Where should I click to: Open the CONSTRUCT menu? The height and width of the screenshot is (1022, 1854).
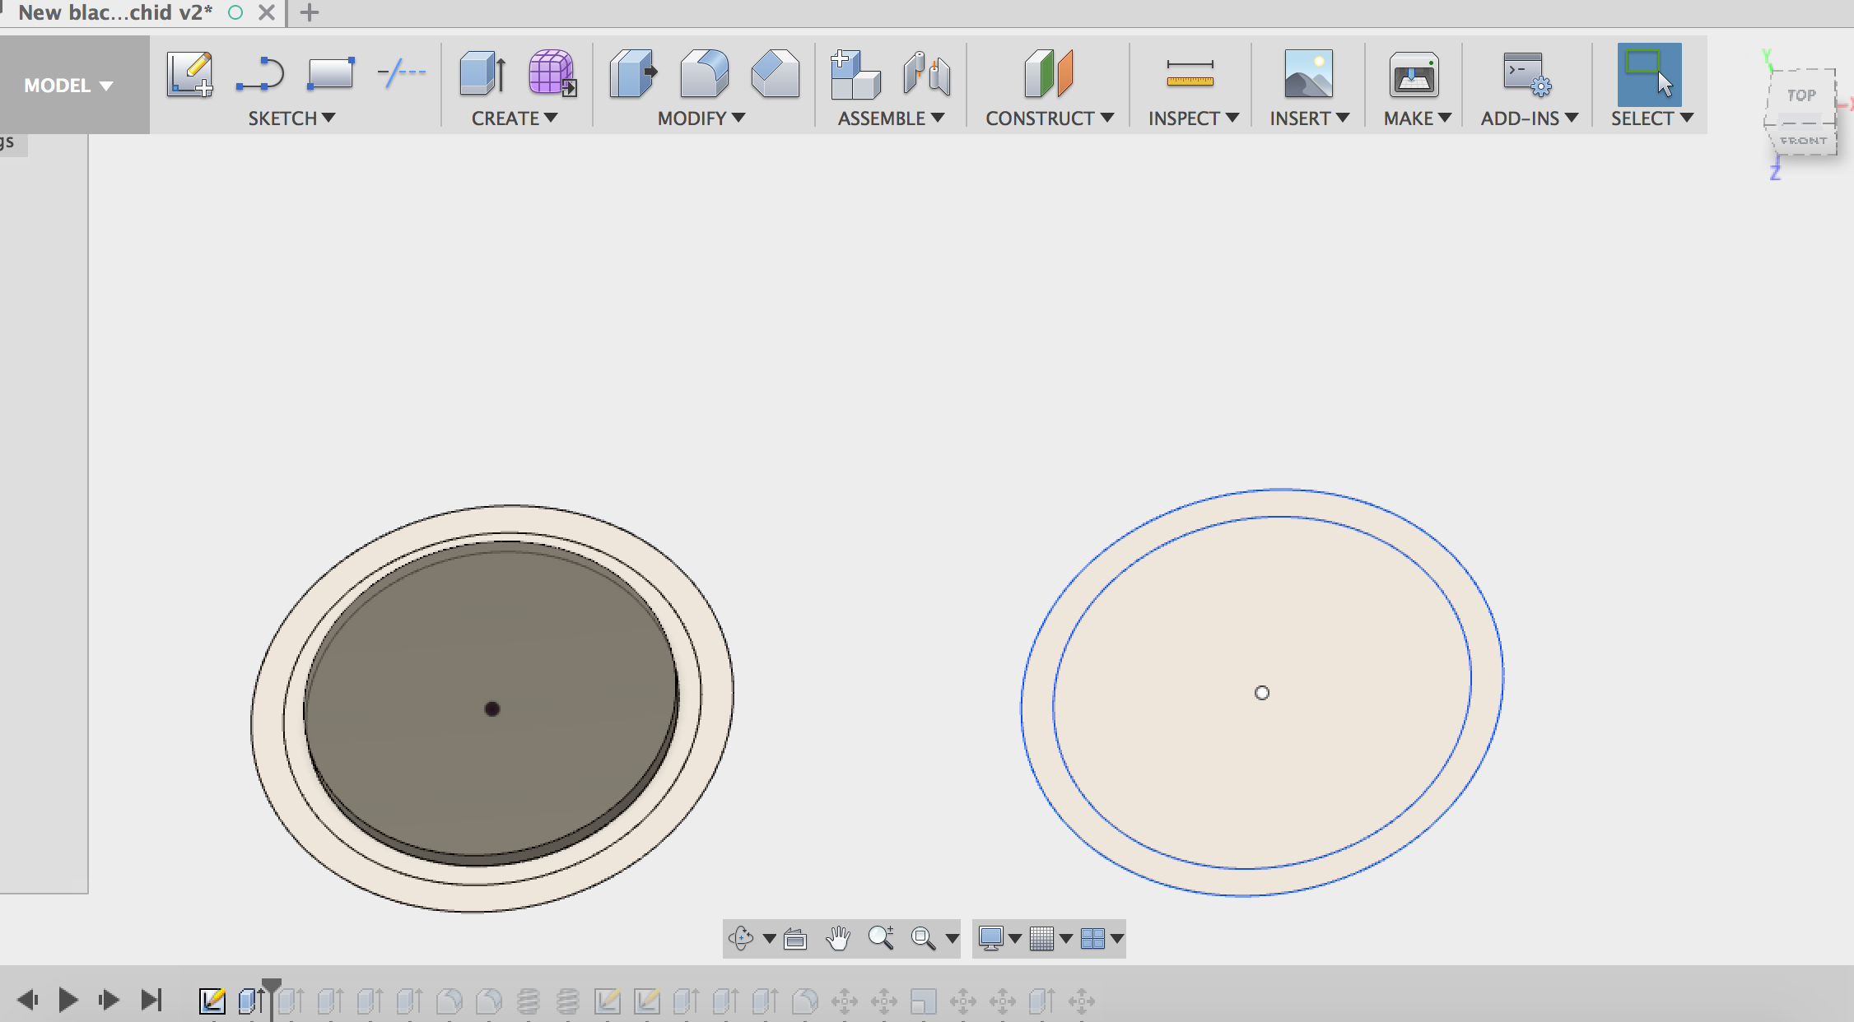pos(1050,118)
